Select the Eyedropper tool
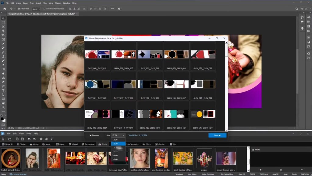The height and width of the screenshot is (176, 312). coord(3,44)
